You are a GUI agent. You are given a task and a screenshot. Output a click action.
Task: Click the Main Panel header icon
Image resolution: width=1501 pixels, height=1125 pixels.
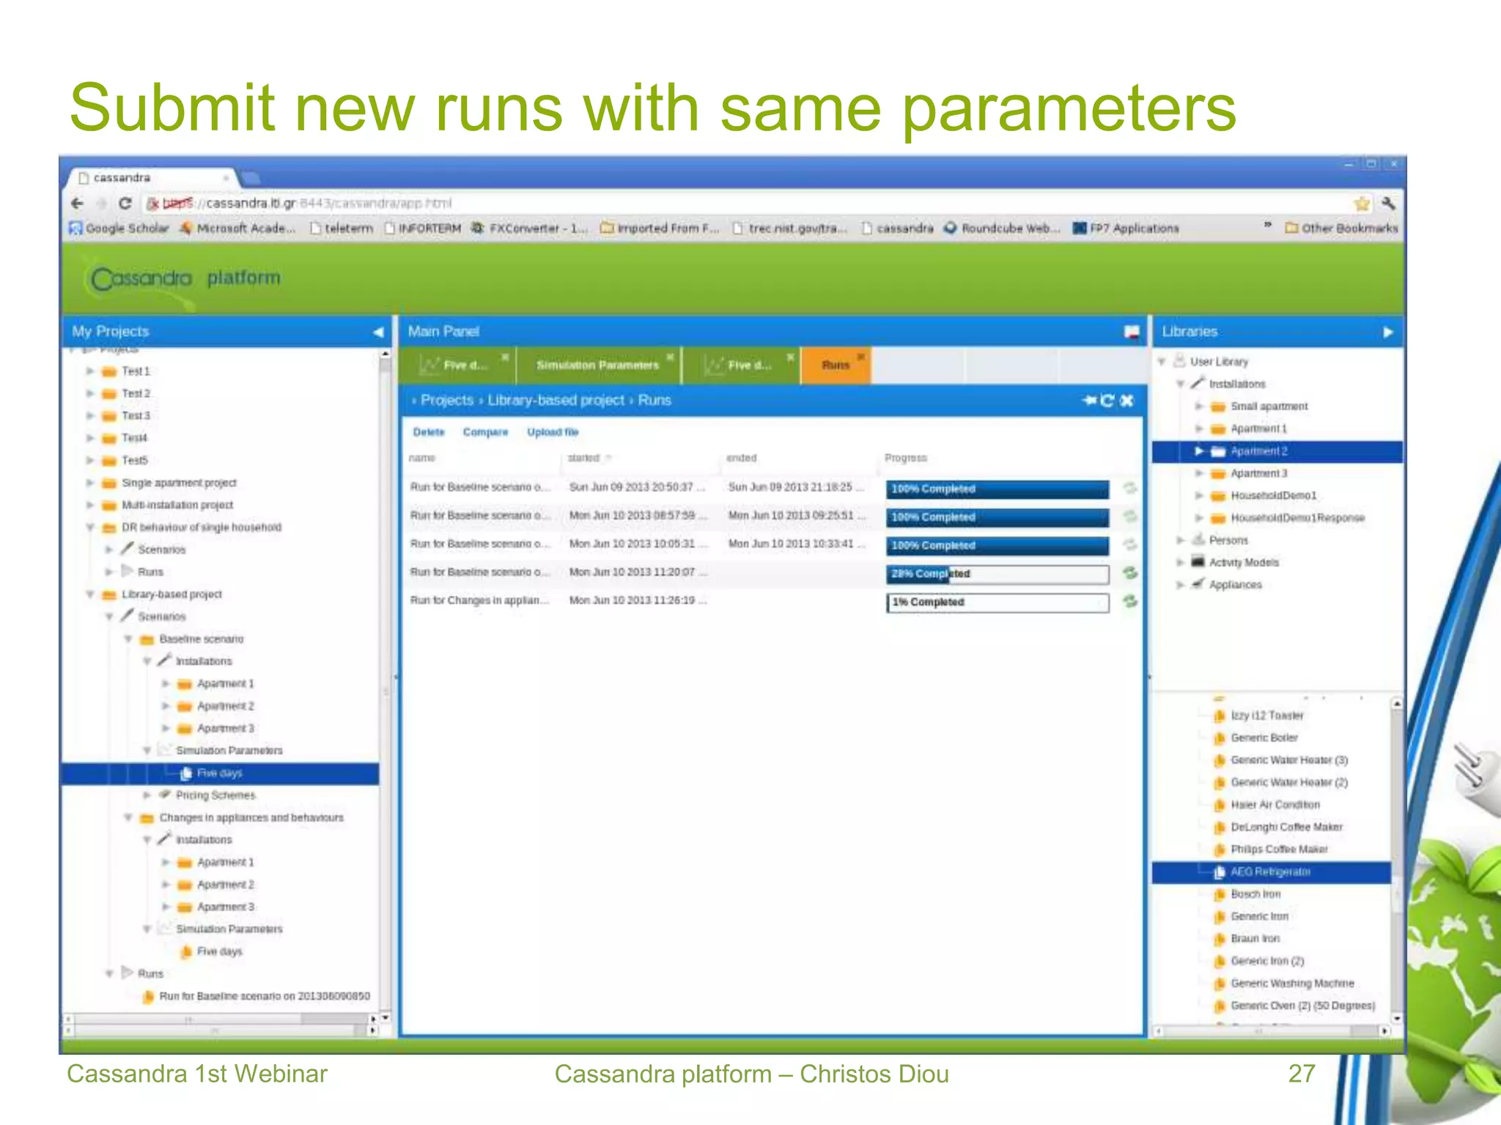(1132, 332)
